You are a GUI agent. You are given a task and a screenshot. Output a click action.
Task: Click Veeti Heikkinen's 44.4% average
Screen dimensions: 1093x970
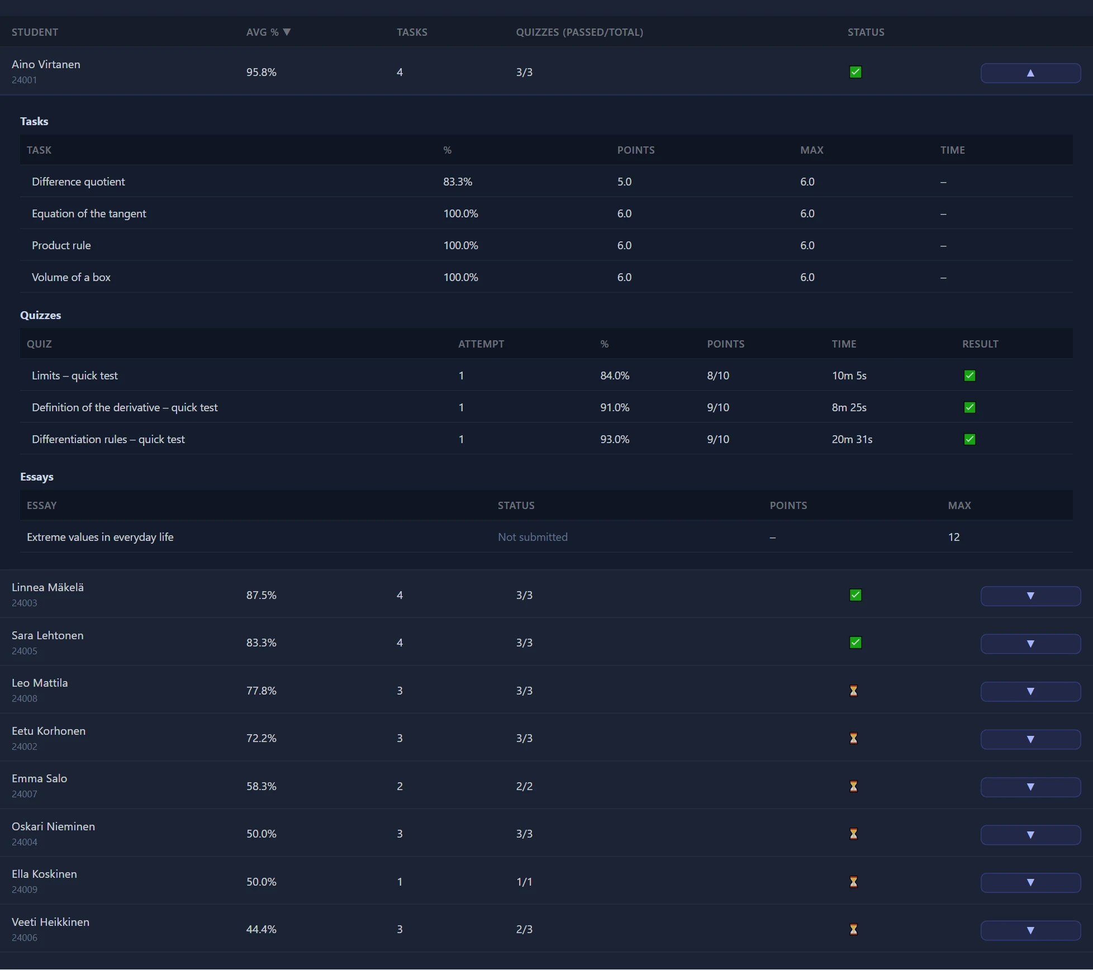[261, 929]
